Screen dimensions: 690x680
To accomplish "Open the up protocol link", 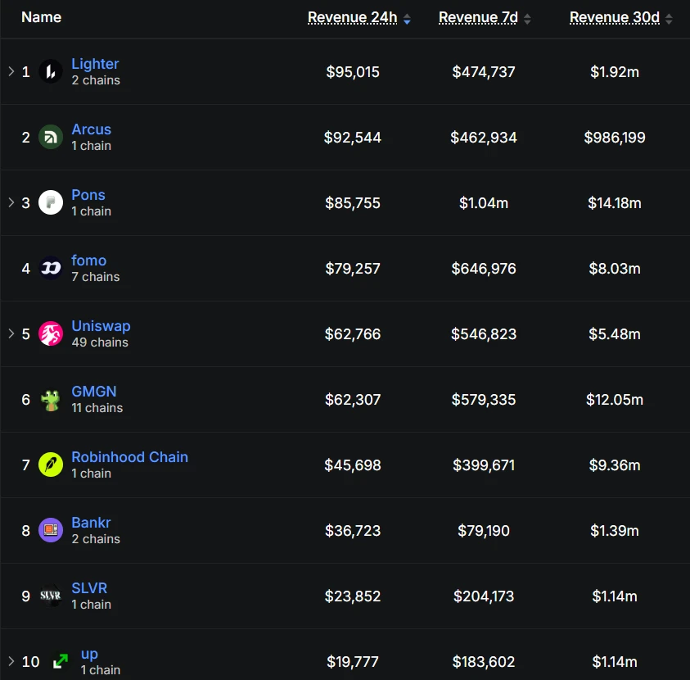I will tap(89, 654).
